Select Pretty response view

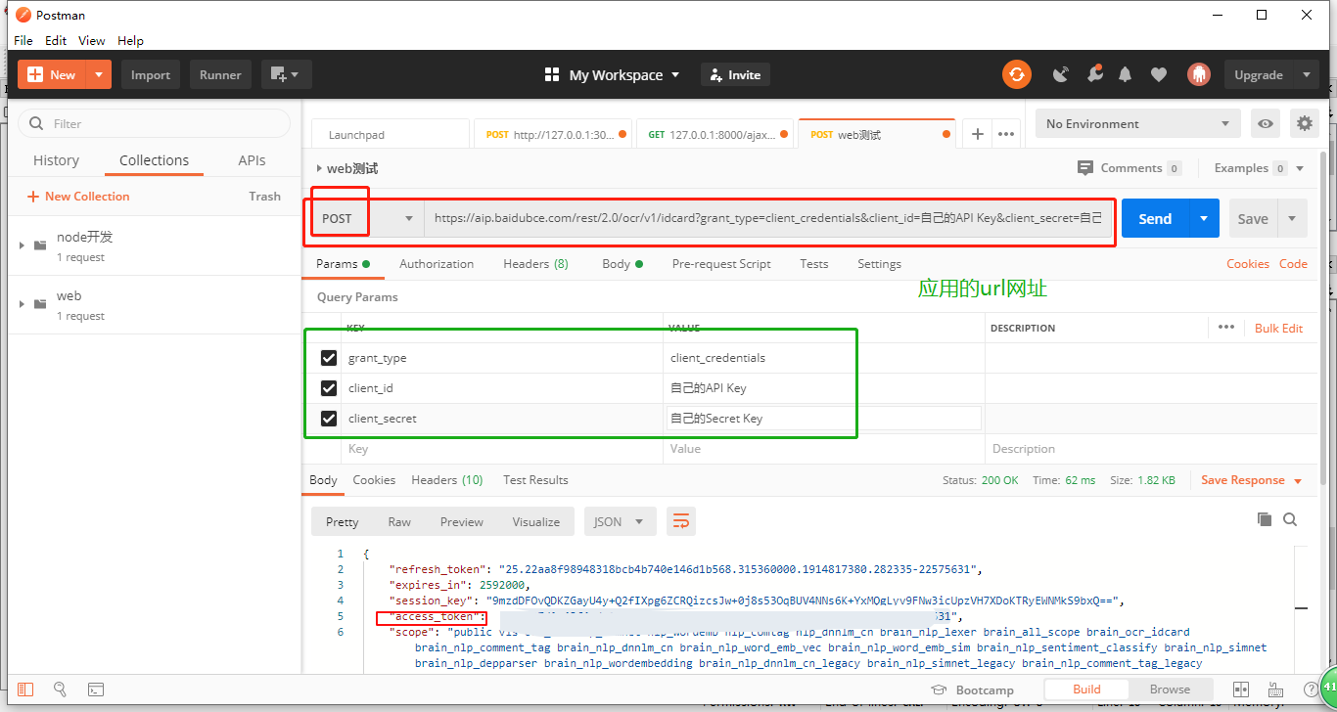[342, 521]
